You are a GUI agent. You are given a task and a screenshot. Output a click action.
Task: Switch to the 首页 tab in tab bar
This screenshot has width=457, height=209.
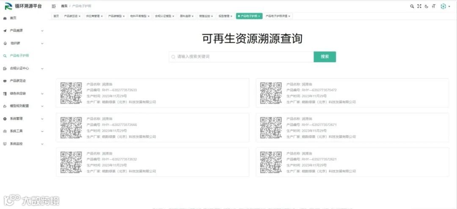[x=56, y=16]
